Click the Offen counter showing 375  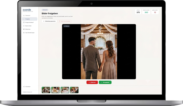click(138, 11)
